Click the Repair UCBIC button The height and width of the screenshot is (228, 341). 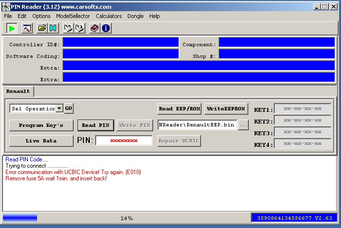[x=179, y=141]
